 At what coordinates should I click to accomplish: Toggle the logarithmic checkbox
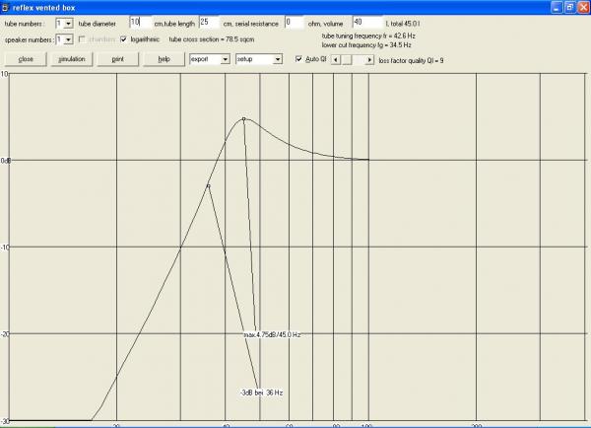pos(123,39)
